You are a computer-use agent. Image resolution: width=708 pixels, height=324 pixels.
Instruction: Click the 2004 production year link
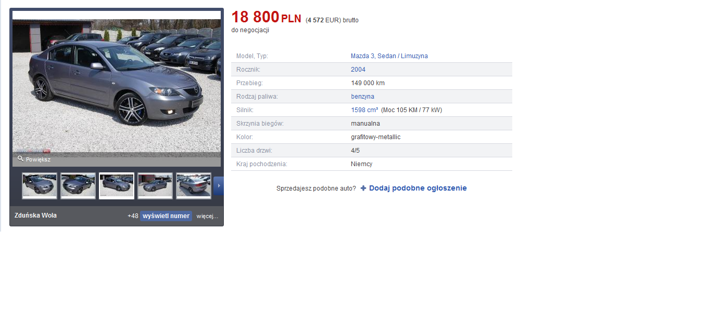[x=358, y=70]
